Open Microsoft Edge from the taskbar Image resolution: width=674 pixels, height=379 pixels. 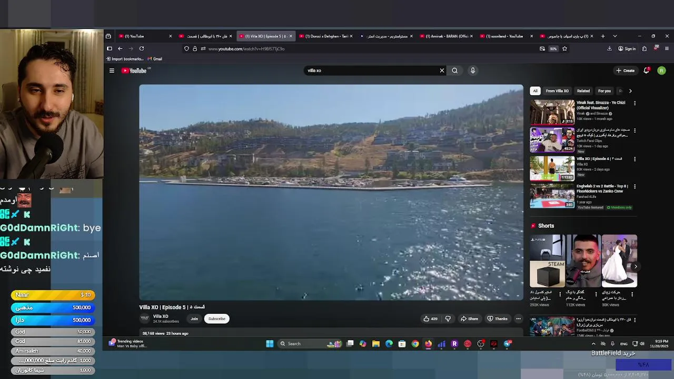(x=389, y=344)
